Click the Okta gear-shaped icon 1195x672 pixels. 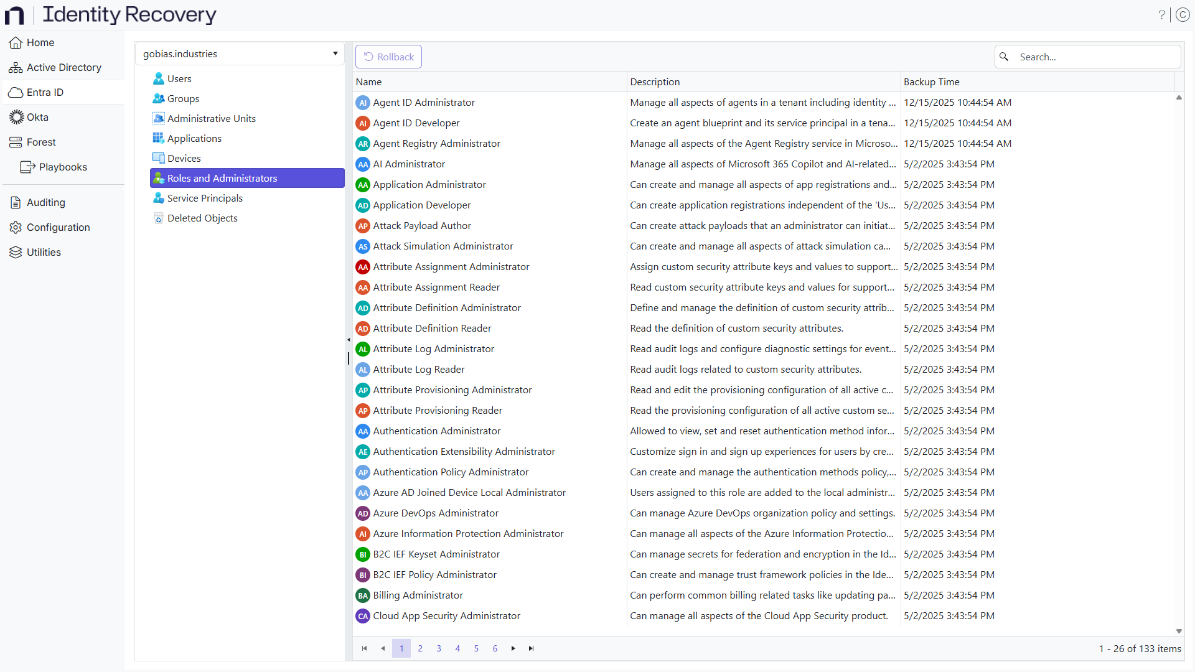click(x=16, y=117)
